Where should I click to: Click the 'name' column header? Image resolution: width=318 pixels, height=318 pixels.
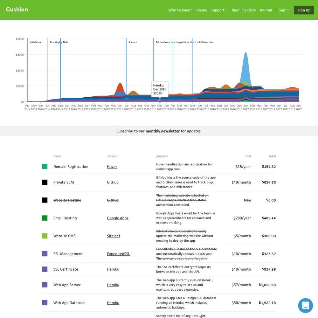(57, 156)
